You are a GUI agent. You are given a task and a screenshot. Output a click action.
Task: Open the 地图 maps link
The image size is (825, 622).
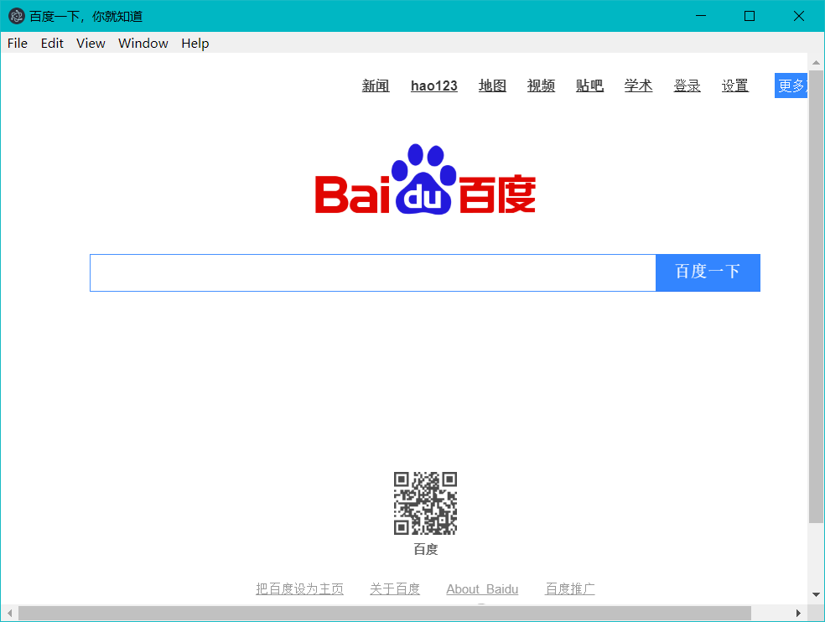pyautogui.click(x=492, y=86)
